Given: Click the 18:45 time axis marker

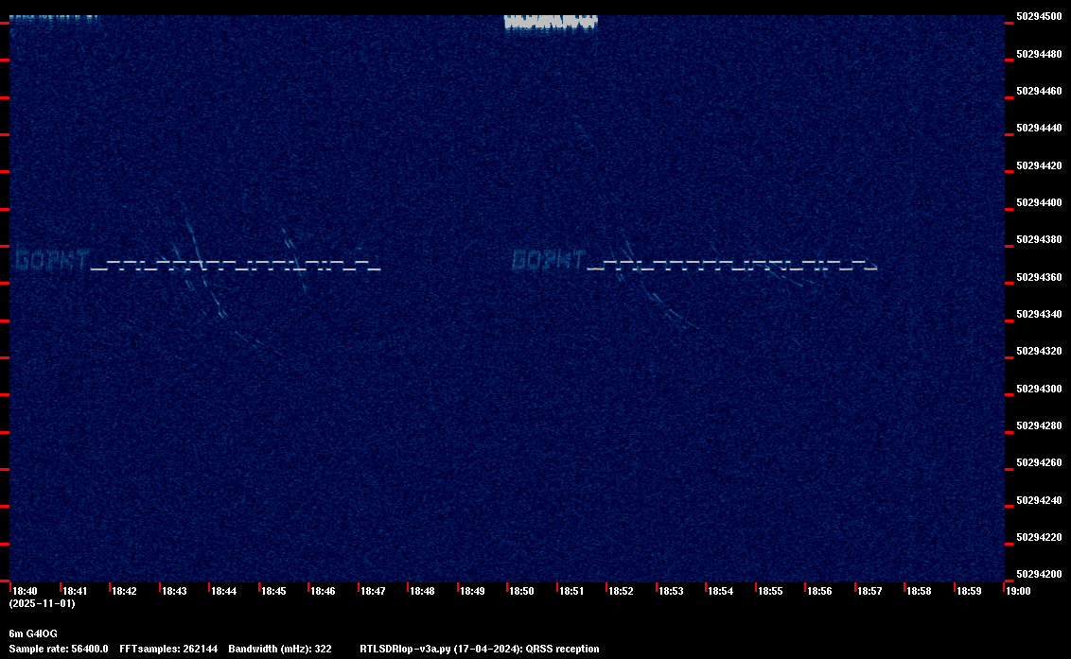Looking at the screenshot, I should point(273,591).
